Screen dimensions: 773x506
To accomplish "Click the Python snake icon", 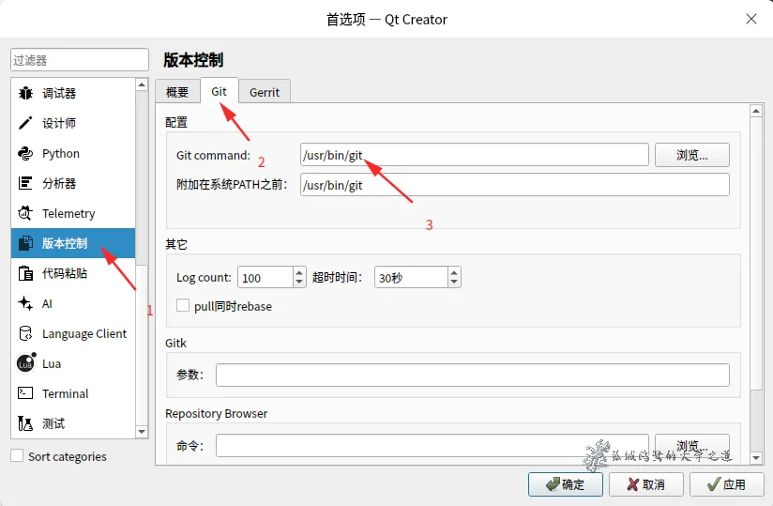I will (25, 153).
